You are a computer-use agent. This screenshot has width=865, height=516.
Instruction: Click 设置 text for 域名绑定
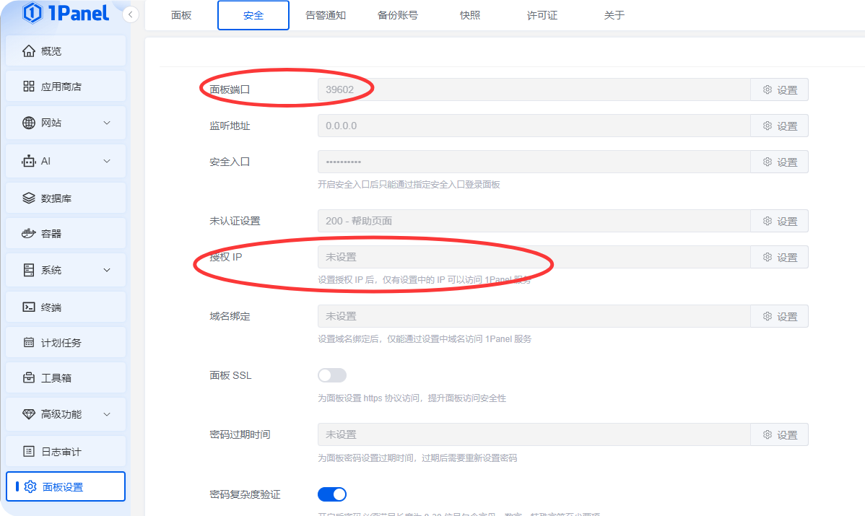tap(787, 316)
